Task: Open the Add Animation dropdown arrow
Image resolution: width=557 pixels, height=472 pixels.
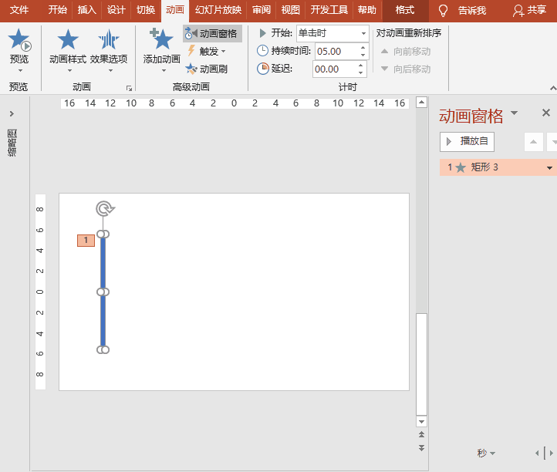Action: [x=164, y=71]
